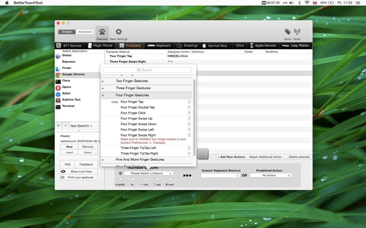This screenshot has width=366, height=228.
Task: Switch to Advanced mode
Action: [85, 32]
